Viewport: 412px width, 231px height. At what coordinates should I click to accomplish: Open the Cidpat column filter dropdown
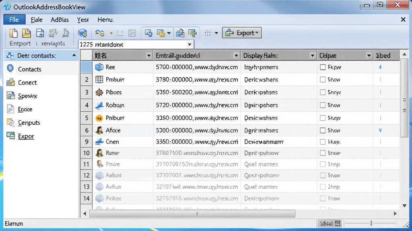pyautogui.click(x=369, y=55)
